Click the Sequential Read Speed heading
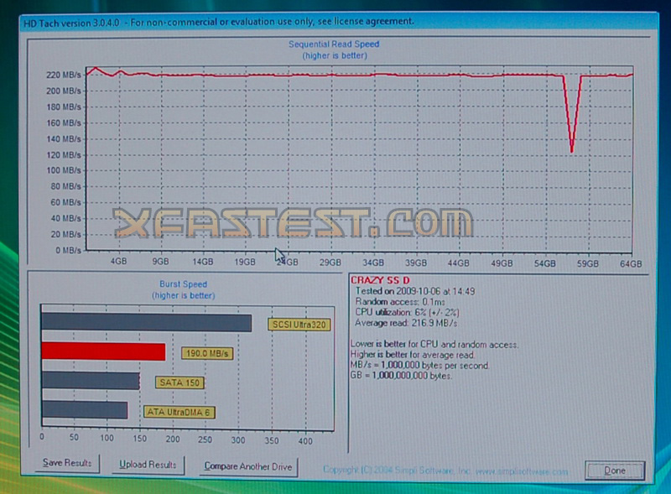Viewport: 671px width, 494px height. 334,44
